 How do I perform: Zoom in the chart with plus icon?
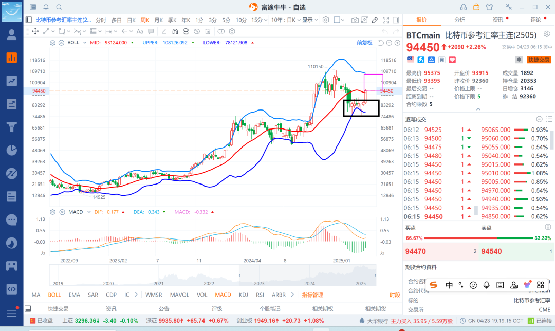pos(397,43)
